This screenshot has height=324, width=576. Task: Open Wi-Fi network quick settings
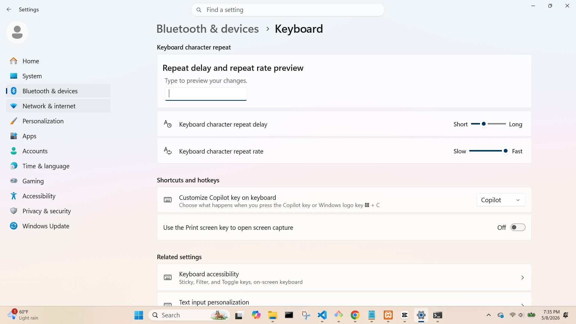(x=513, y=315)
